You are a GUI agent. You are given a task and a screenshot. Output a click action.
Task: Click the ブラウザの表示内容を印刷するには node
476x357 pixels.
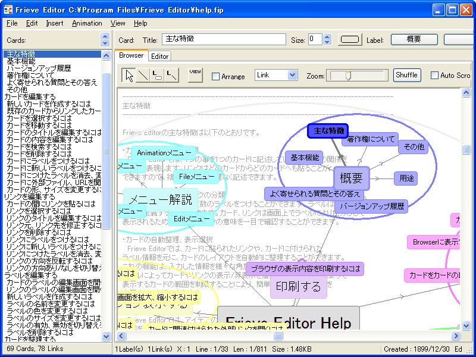coord(305,269)
